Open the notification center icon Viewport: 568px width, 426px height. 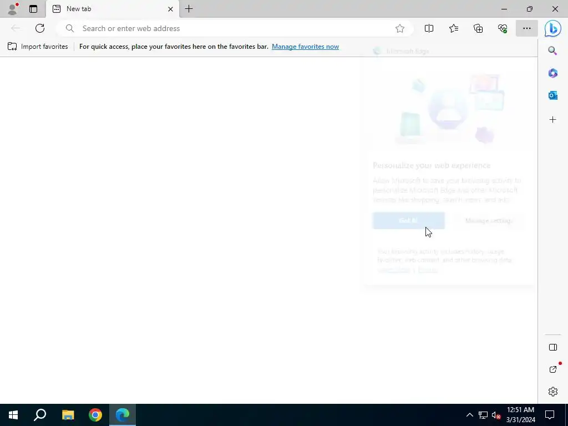[x=550, y=415]
